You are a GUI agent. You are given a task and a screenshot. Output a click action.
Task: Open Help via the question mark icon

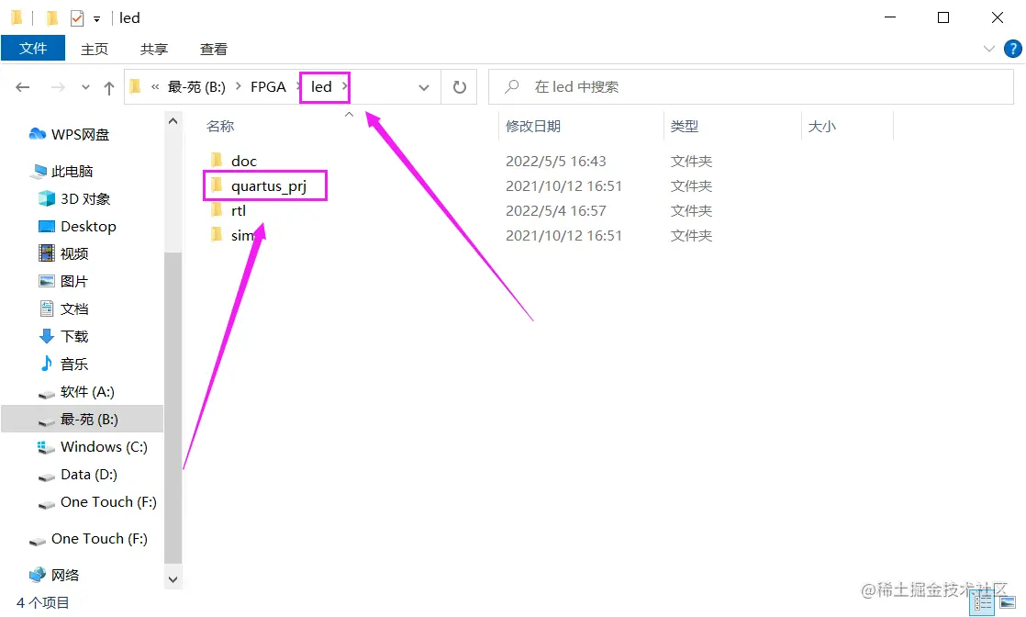pyautogui.click(x=1012, y=49)
